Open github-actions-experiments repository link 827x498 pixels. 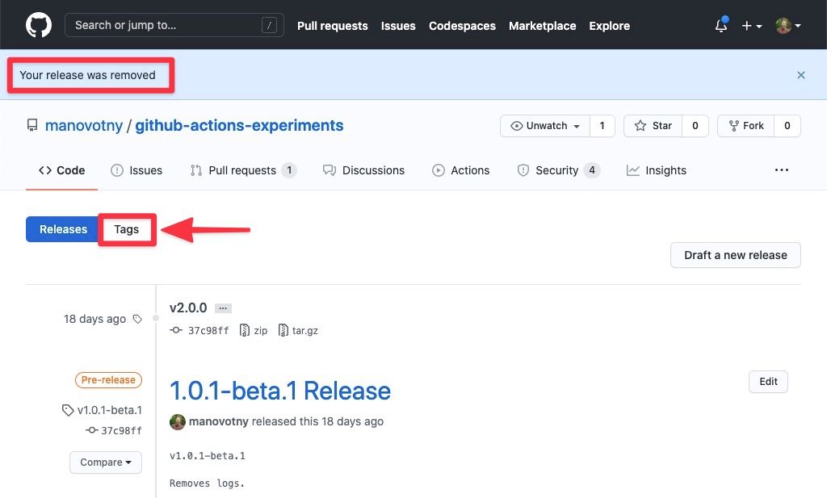(x=239, y=125)
